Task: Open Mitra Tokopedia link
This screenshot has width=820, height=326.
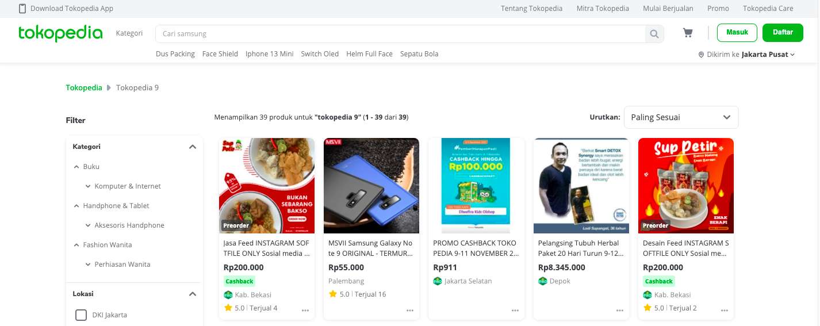Action: pyautogui.click(x=603, y=9)
